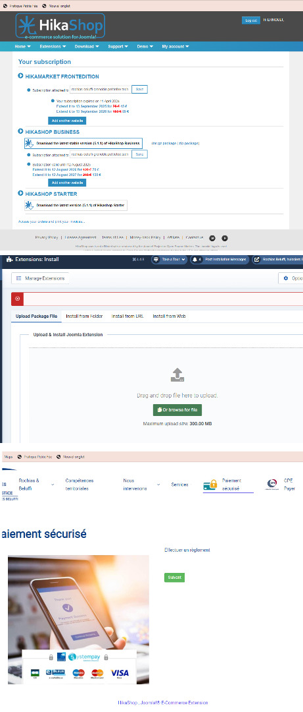
Task: Click the Paiement sécurisé card lock icon
Action: click(210, 485)
